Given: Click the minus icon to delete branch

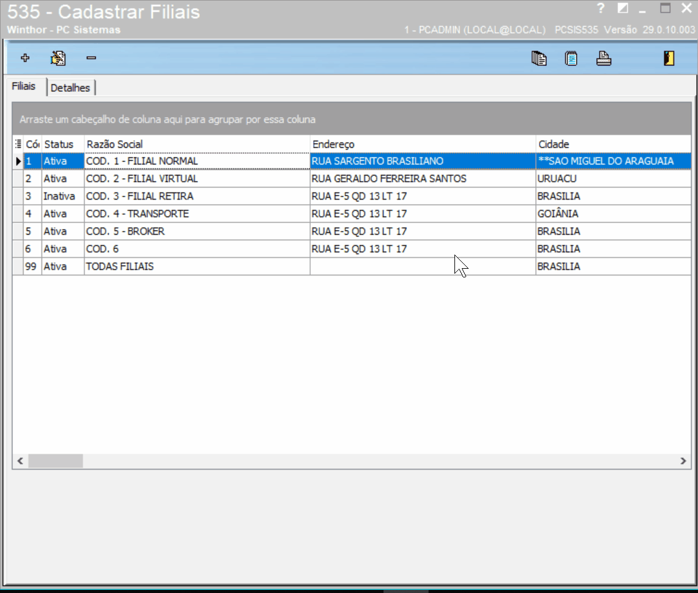Looking at the screenshot, I should click(91, 58).
